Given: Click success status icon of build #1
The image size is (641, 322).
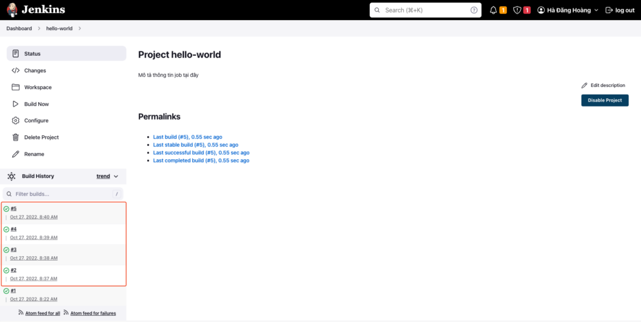Looking at the screenshot, I should 6,291.
